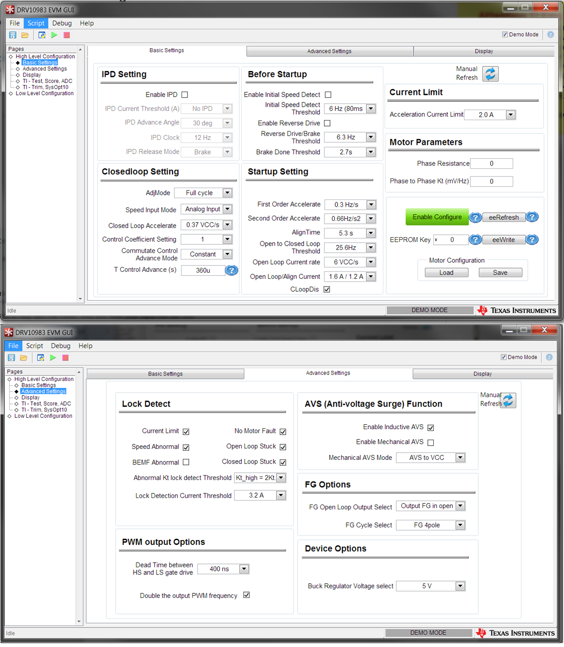Screen dimensions: 564x647
Task: Open the FG Cycle Select dropdown
Action: [460, 525]
